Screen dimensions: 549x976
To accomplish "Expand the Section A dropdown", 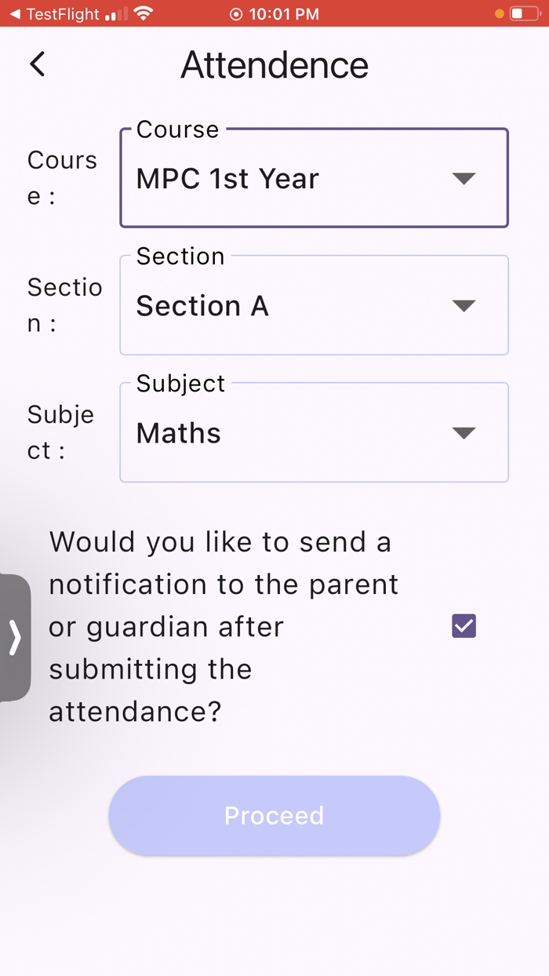I will (314, 305).
